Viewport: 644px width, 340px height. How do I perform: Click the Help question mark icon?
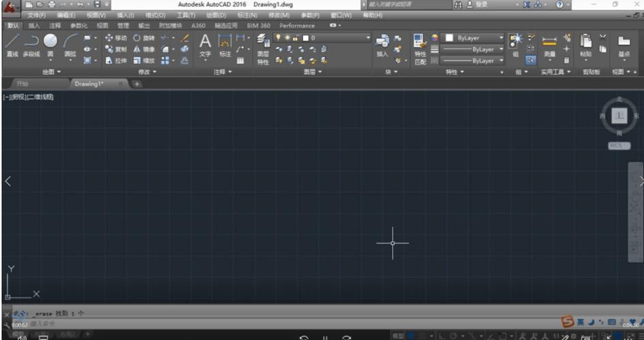tap(560, 5)
